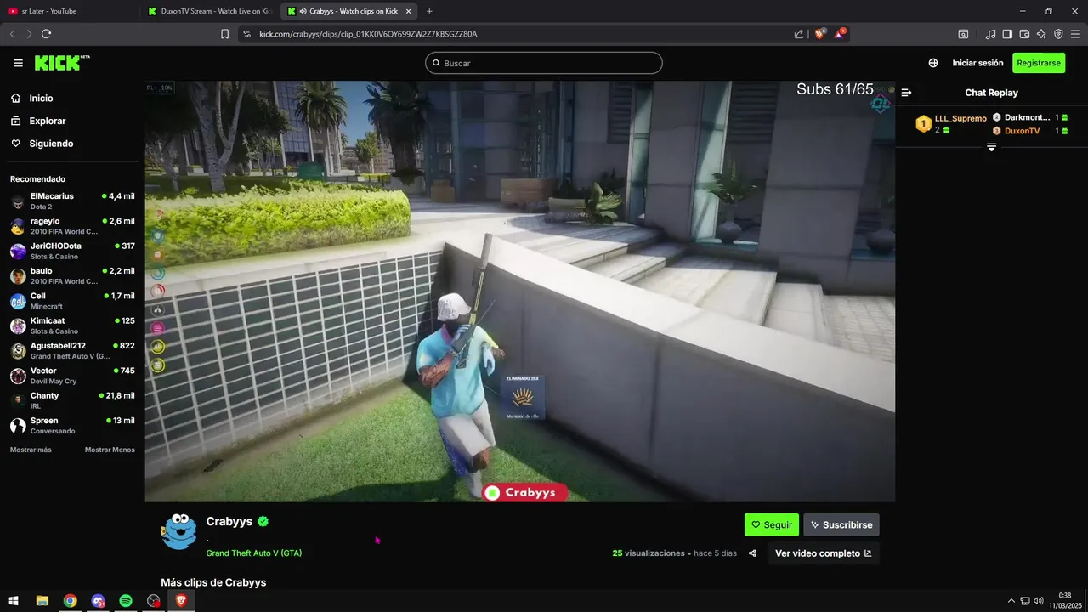Click the tab search icon in toolbar
This screenshot has width=1088, height=612.
point(963,34)
